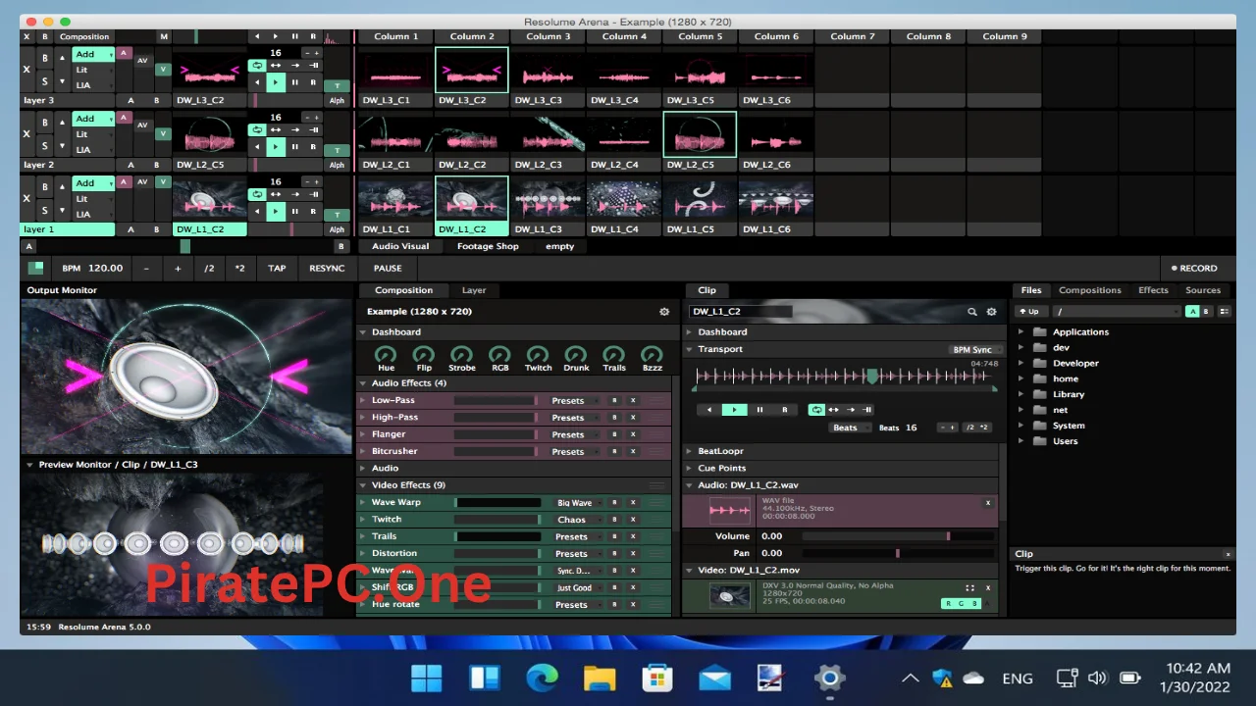The image size is (1256, 706).
Task: Toggle layer 1 audio-only A button
Action: (124, 181)
